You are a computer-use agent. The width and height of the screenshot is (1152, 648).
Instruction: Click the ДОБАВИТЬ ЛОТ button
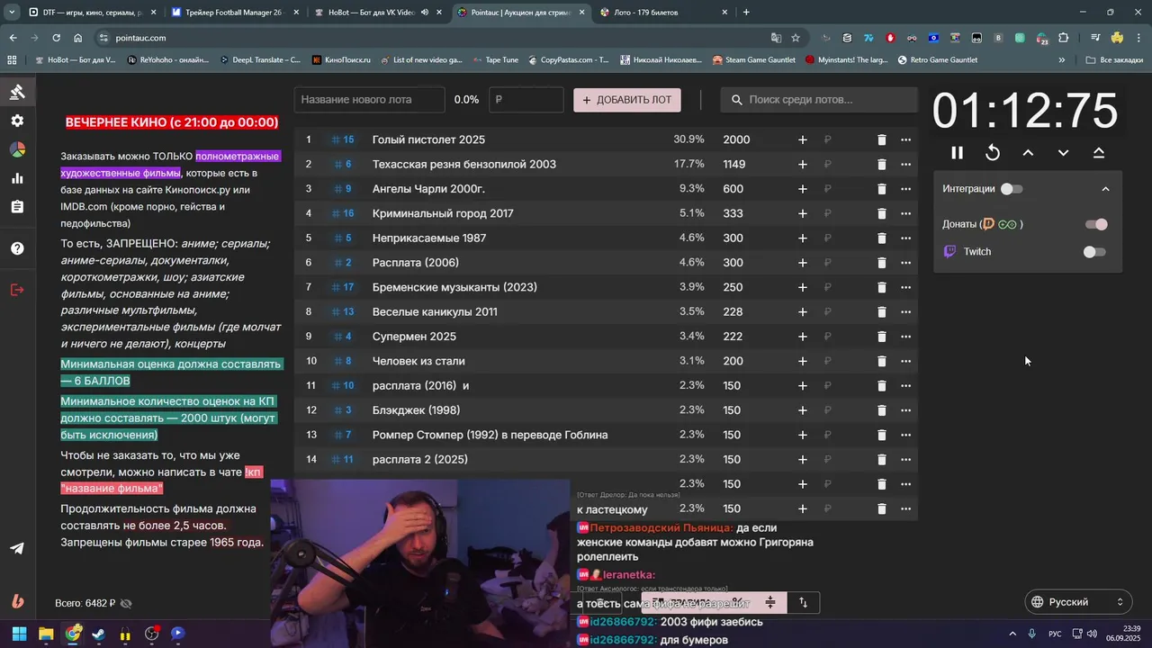click(x=627, y=100)
